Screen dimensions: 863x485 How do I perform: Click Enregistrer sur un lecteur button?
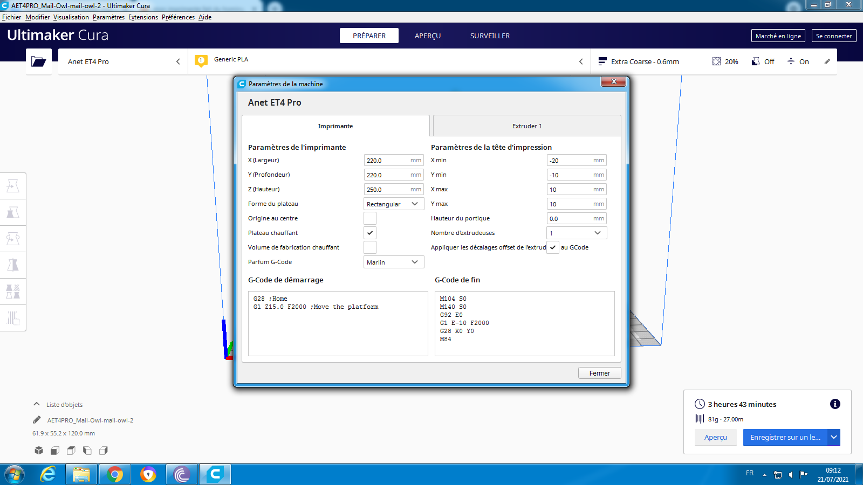click(785, 438)
